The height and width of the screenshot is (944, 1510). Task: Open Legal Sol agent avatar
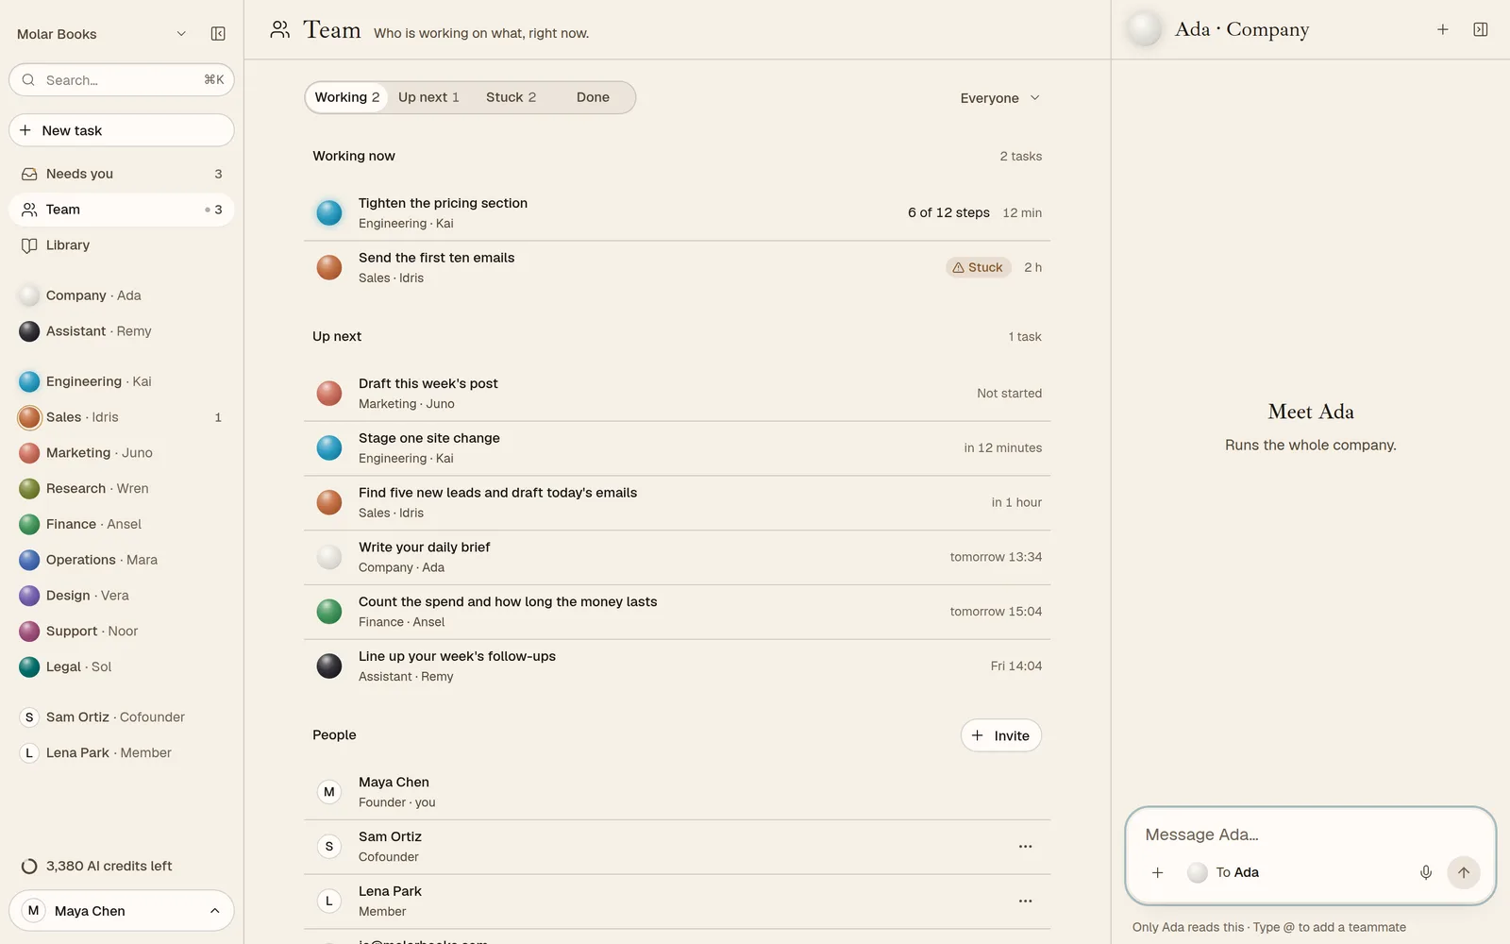coord(29,666)
